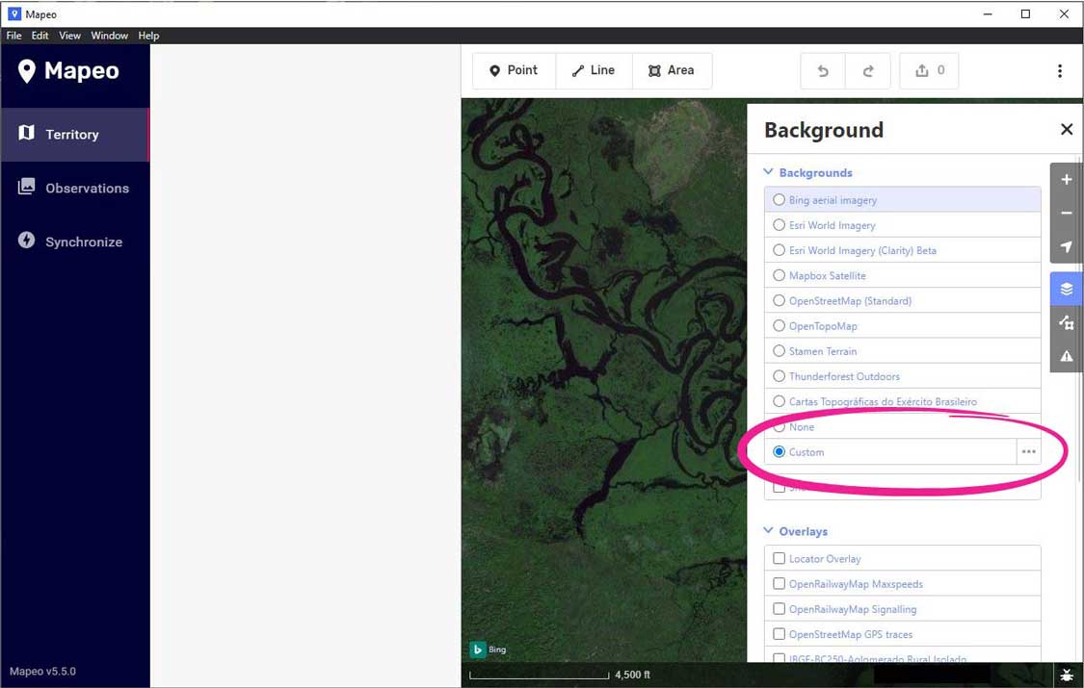Collapse the Overlays section

(x=796, y=531)
